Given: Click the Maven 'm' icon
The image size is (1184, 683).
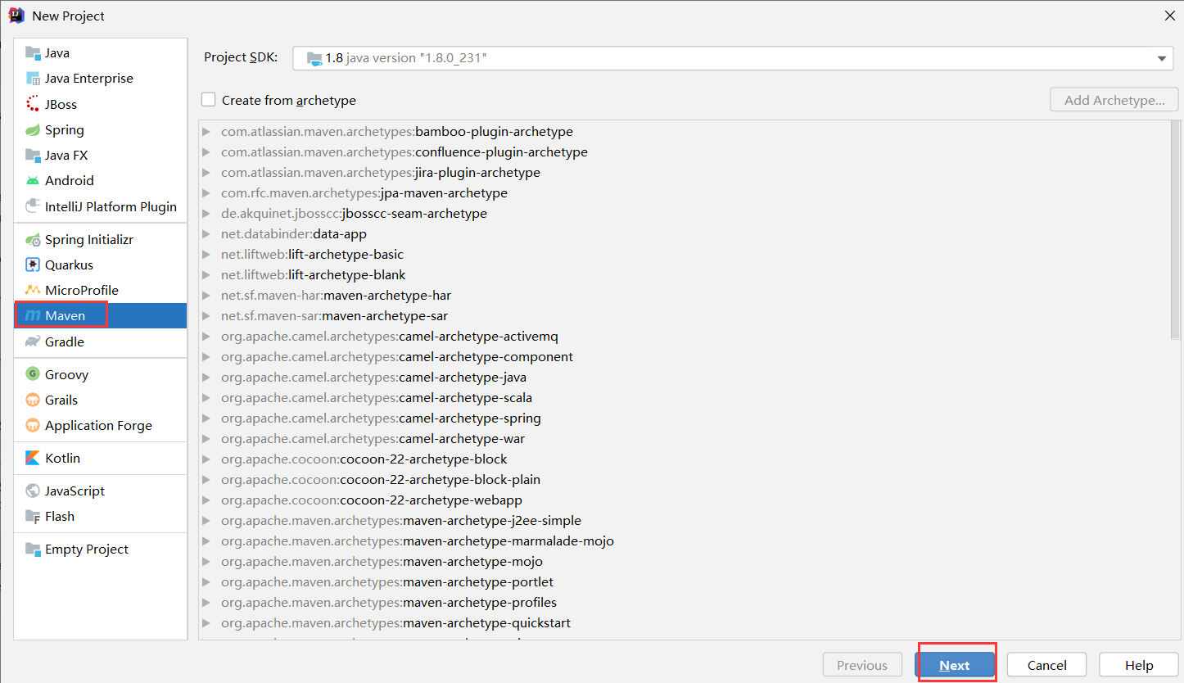Looking at the screenshot, I should (x=33, y=315).
